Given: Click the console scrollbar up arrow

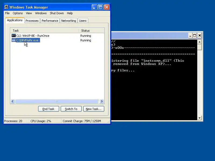Looking at the screenshot, I should click(199, 42).
